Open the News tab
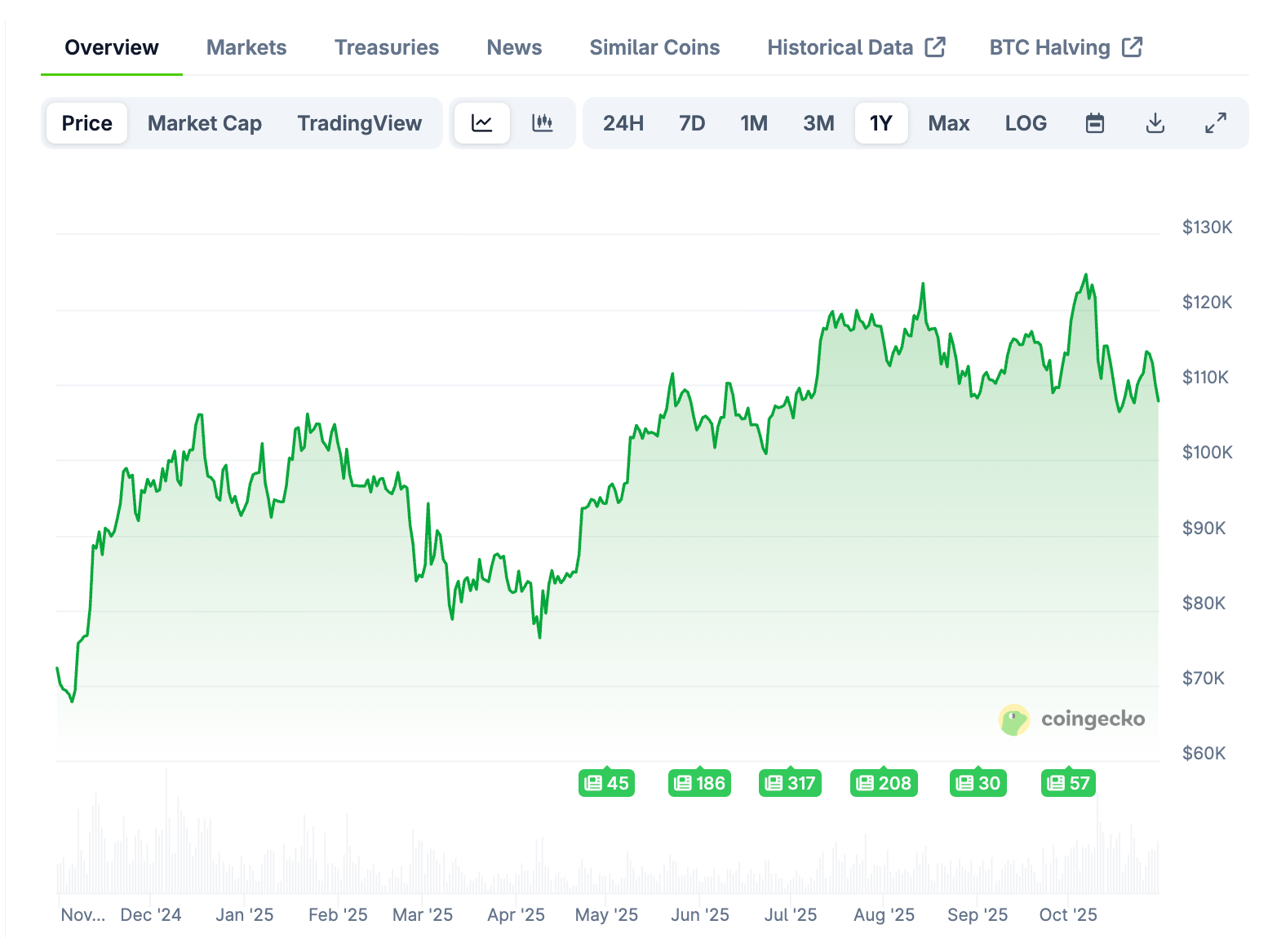 coord(513,46)
